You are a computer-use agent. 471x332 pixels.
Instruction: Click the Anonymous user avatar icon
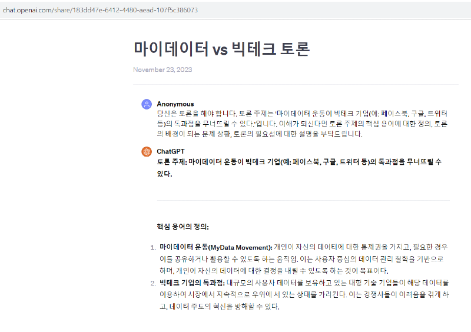pyautogui.click(x=147, y=104)
